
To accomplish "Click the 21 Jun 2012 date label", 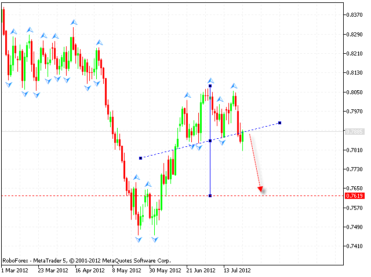I will [x=201, y=271].
